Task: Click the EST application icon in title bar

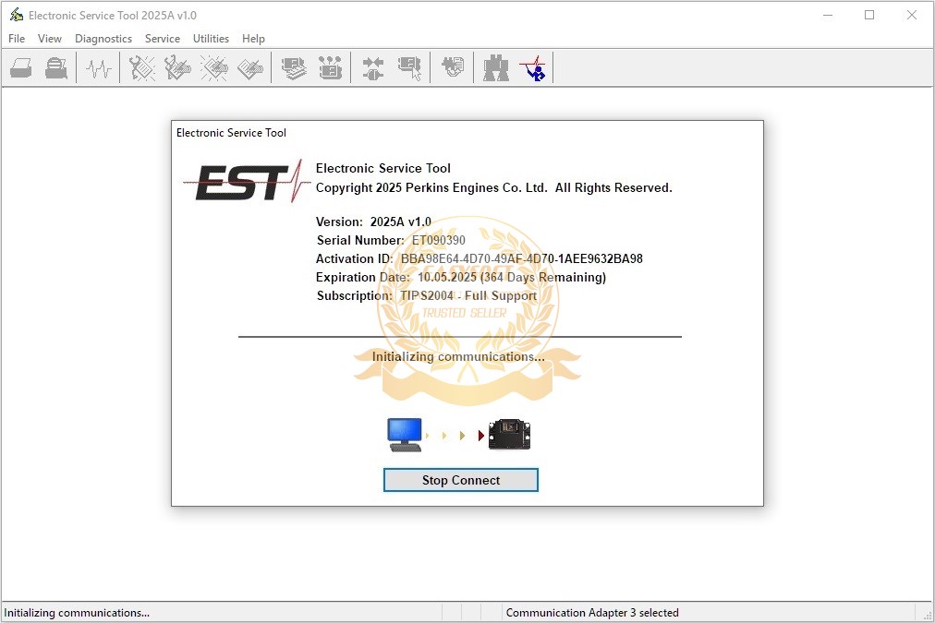Action: pos(17,15)
